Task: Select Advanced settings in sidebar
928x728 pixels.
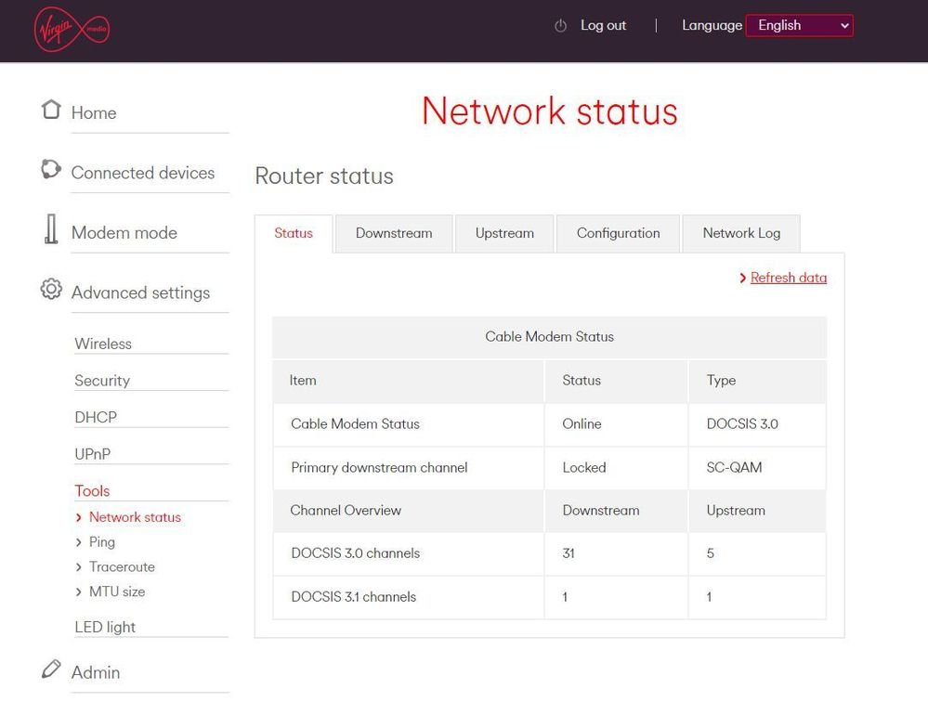Action: [140, 292]
